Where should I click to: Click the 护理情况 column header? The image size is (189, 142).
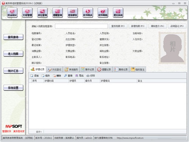(x=118, y=81)
